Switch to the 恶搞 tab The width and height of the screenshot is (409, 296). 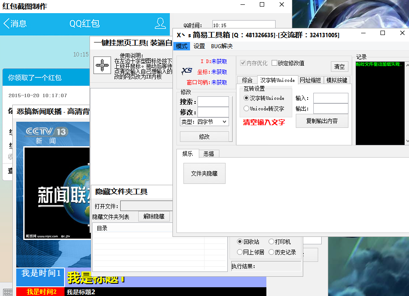point(209,154)
